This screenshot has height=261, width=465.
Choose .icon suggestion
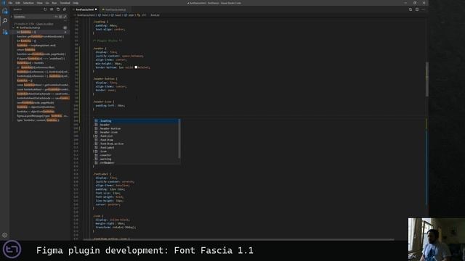[137, 152]
